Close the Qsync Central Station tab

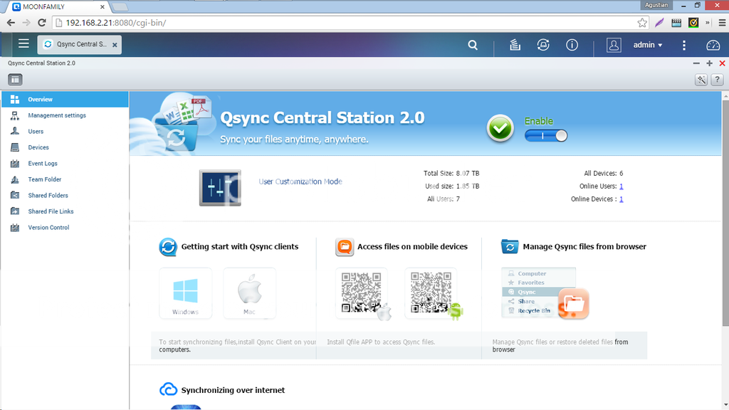coord(115,45)
